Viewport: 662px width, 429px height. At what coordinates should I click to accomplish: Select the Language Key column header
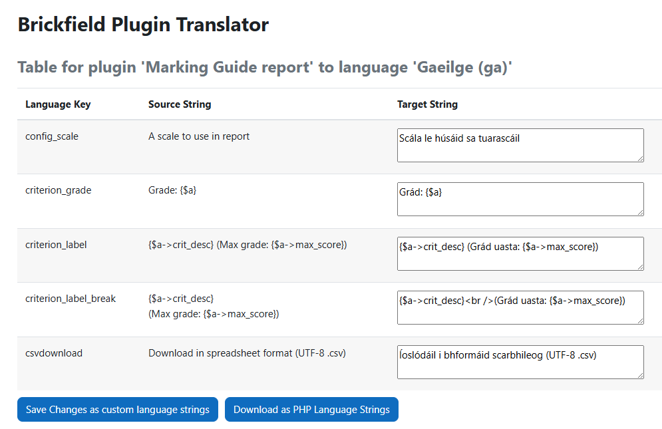(58, 104)
